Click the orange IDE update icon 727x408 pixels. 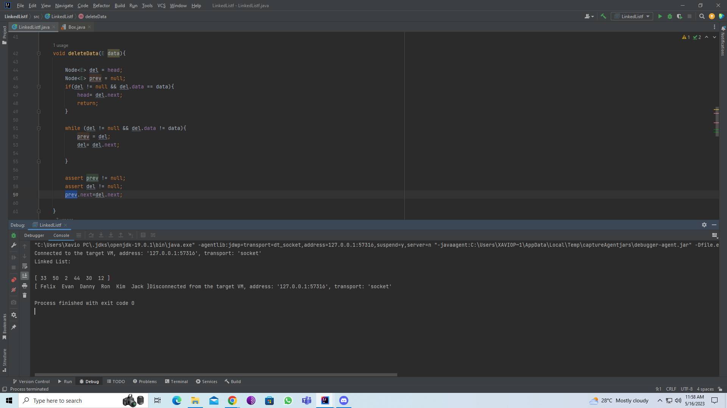712,16
